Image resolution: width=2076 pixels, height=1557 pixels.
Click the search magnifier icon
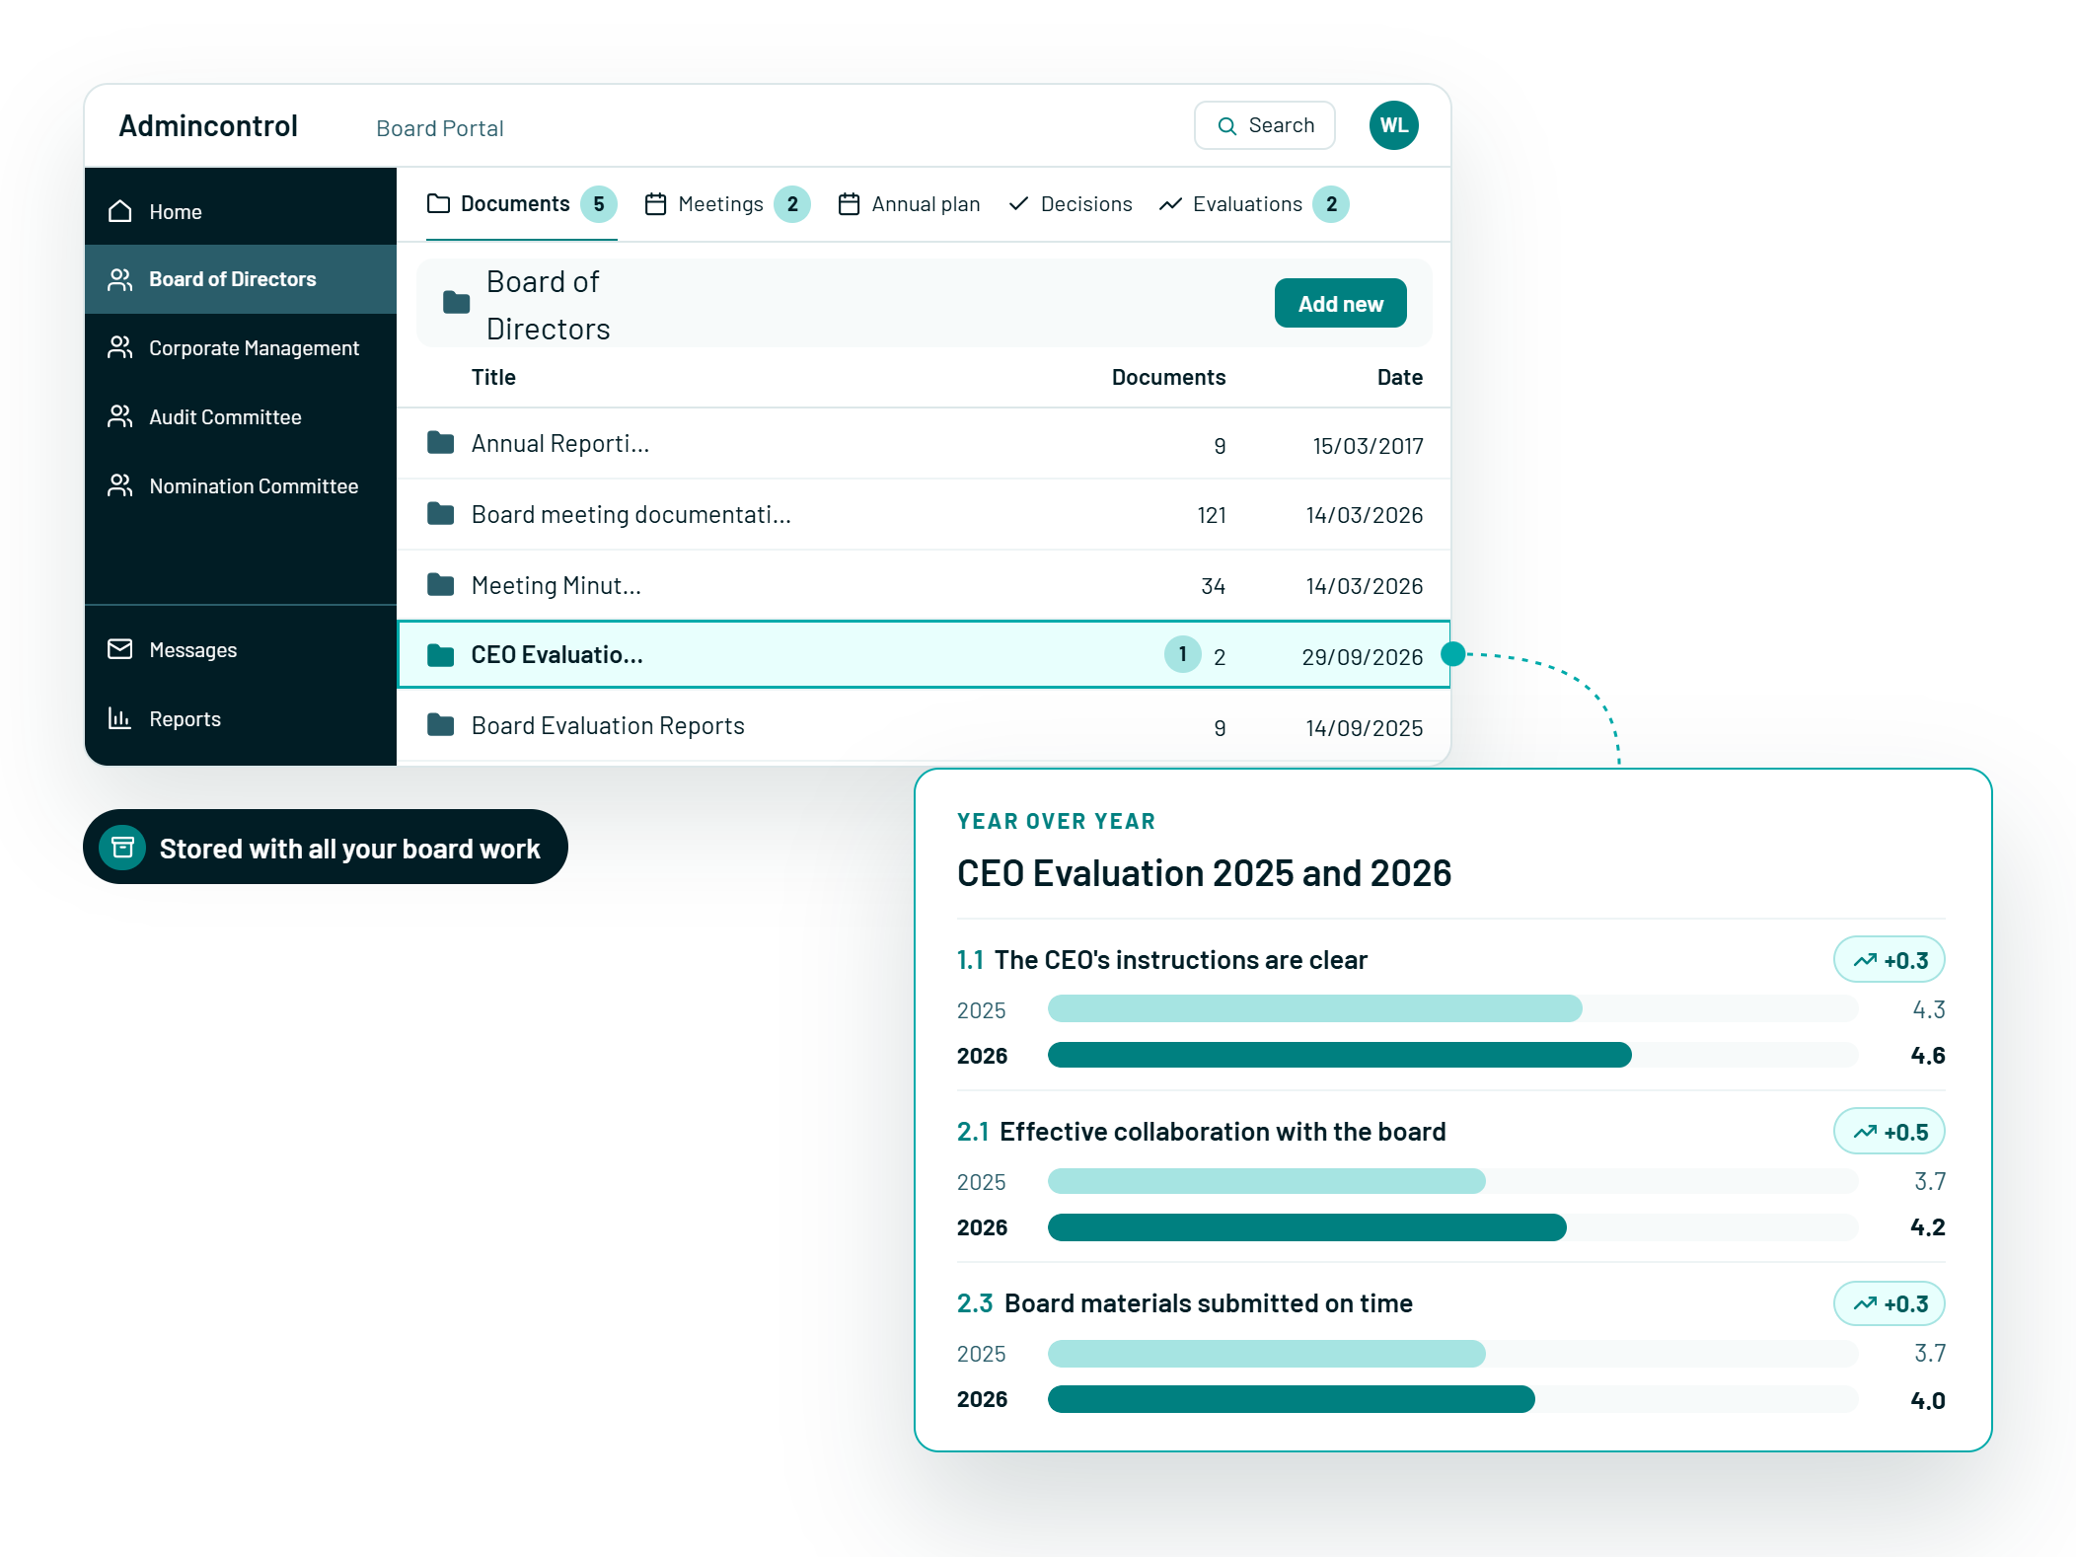[1227, 126]
